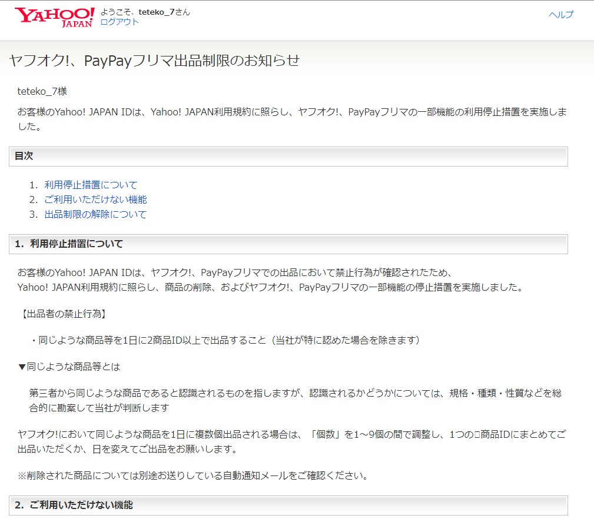Click the paragraph starting ヤフオク!において同じような商品
The height and width of the screenshot is (522, 594).
point(291,442)
